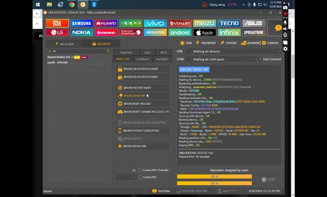Open the ADB tool
Screen dimensions: 327x197
tap(186, 43)
